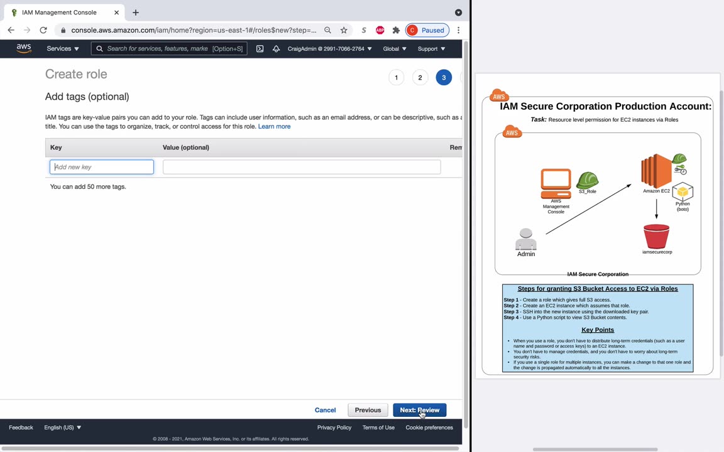The height and width of the screenshot is (452, 724).
Task: Click 'IAM Secure Corporation Production Account' title
Action: coord(605,107)
